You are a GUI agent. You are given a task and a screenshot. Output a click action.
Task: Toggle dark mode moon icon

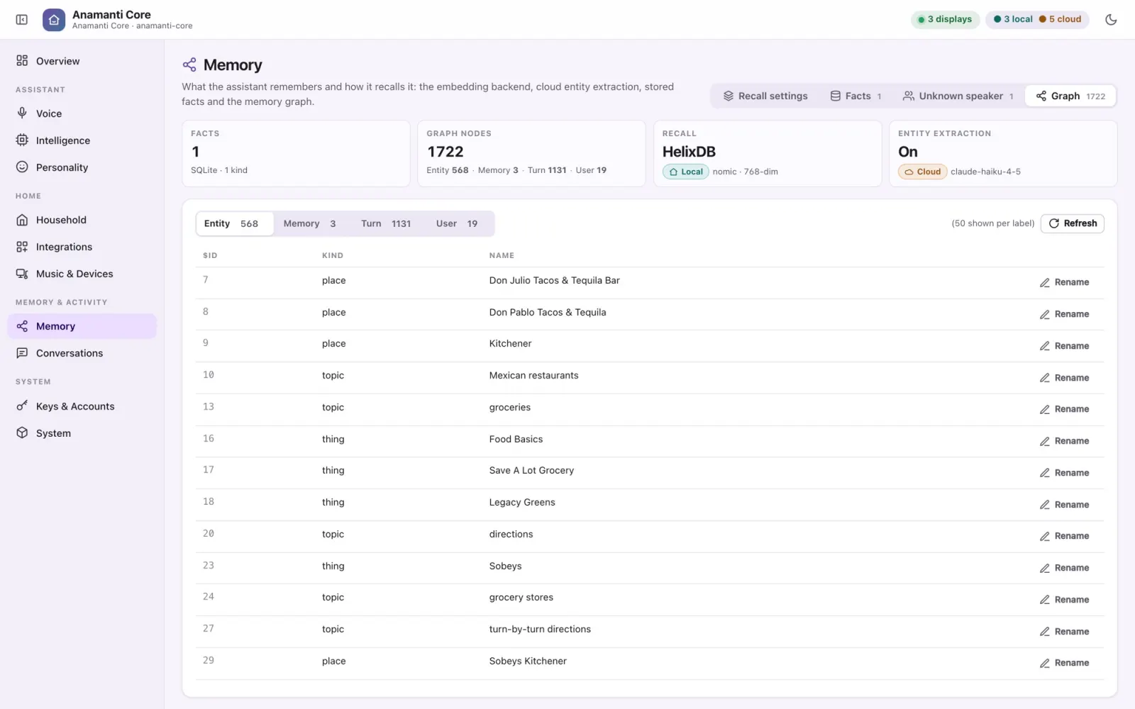[x=1111, y=20]
